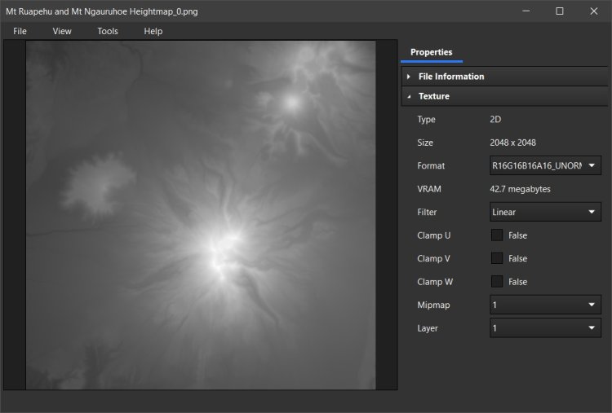Image resolution: width=612 pixels, height=413 pixels.
Task: Click the heightmap image preview
Action: (201, 215)
